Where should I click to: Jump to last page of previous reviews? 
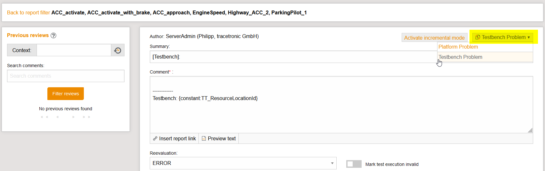(86, 117)
